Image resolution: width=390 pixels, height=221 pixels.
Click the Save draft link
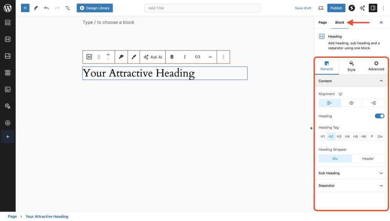coord(303,8)
